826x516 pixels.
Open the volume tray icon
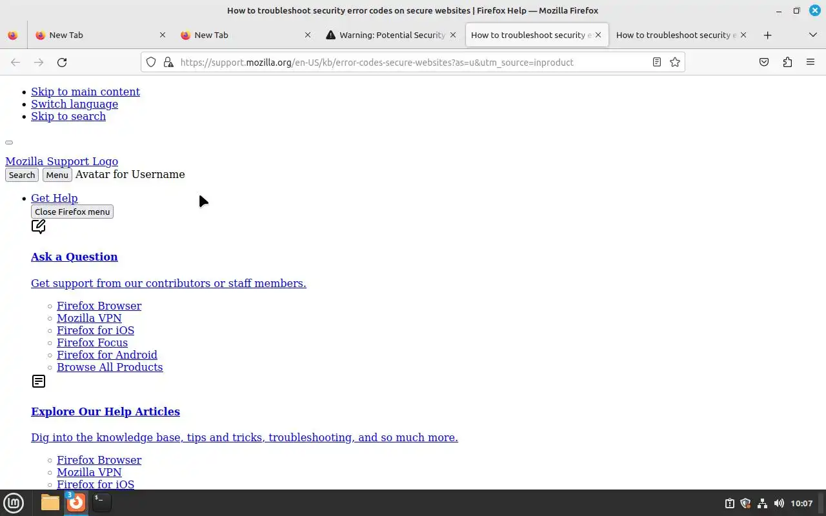coord(779,503)
